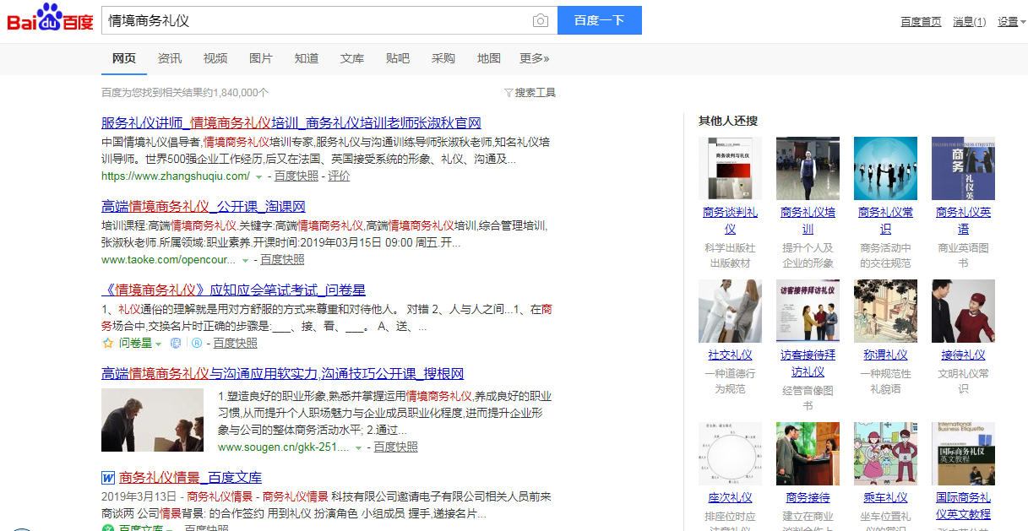Viewport: 1028px width, 531px height.
Task: Click 百度快照 for 问卷星 result
Action: tap(235, 344)
